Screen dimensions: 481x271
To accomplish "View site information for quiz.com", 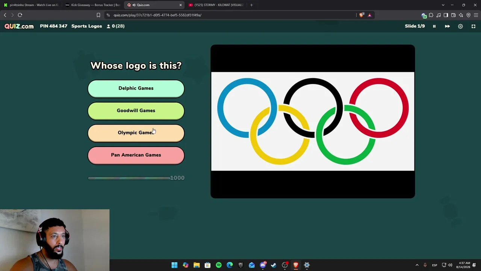I will [x=108, y=15].
